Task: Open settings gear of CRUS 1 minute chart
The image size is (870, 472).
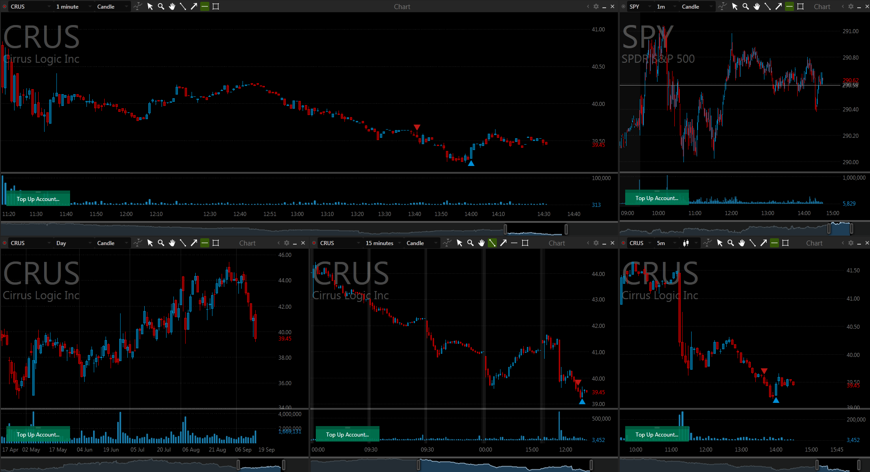Action: point(596,6)
